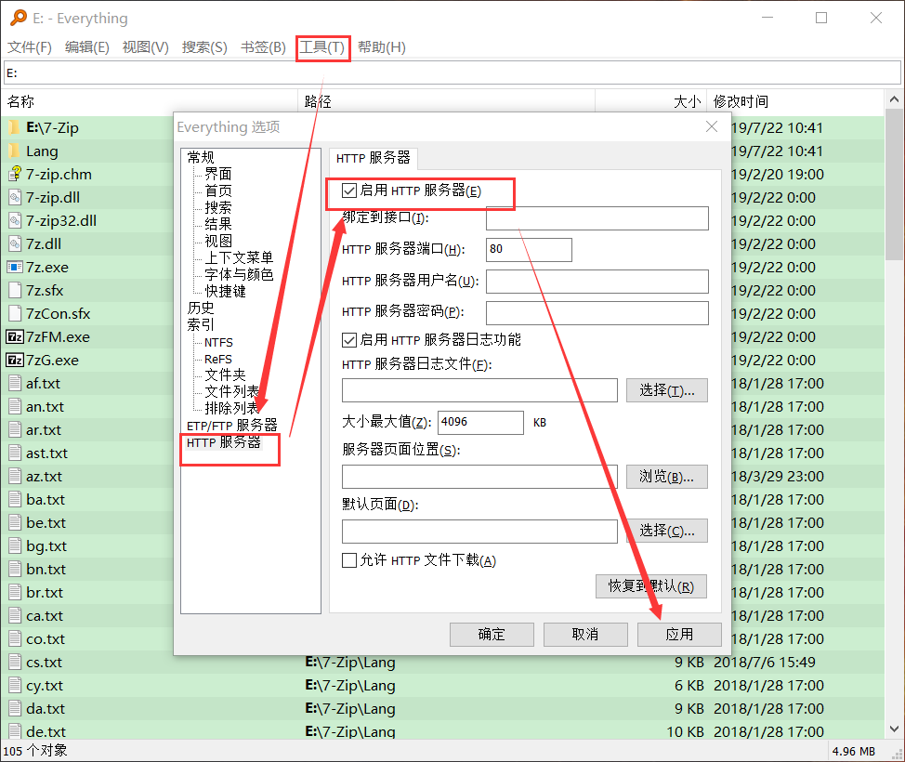Click the 7z.dll library file icon
The height and width of the screenshot is (762, 905).
pyautogui.click(x=17, y=243)
